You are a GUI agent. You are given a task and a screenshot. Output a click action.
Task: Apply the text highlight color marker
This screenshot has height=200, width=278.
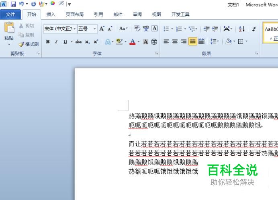[x=119, y=42]
